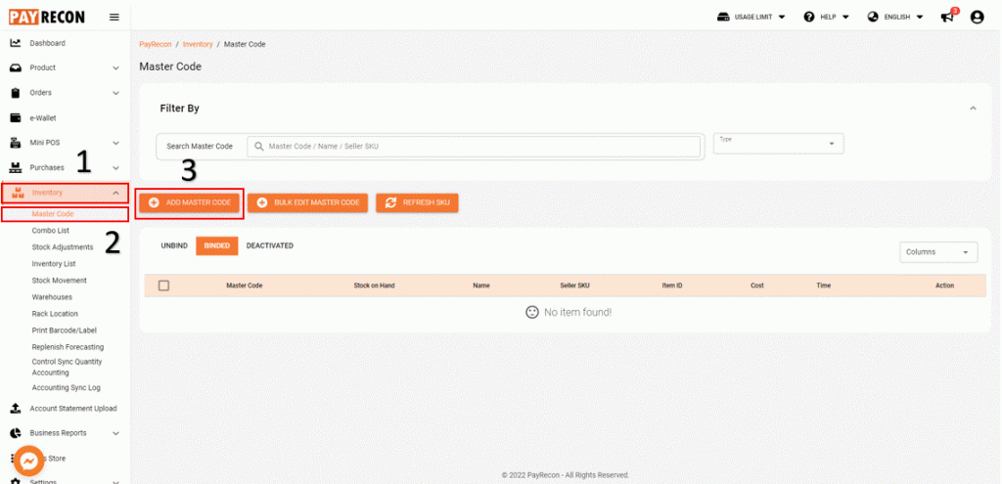The height and width of the screenshot is (484, 1002).
Task: Open Dashboard via its chart icon
Action: click(16, 43)
